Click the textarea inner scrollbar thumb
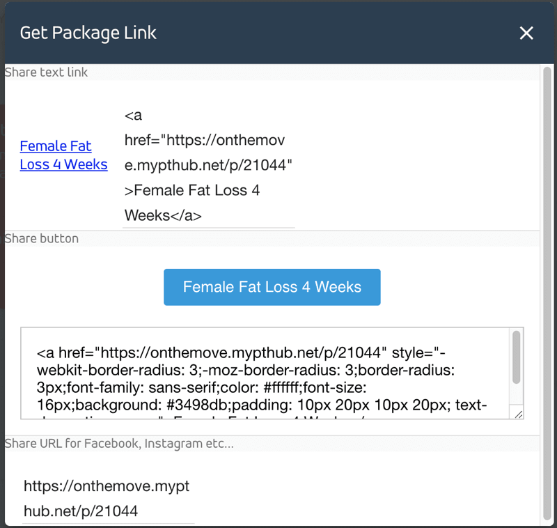 click(516, 357)
